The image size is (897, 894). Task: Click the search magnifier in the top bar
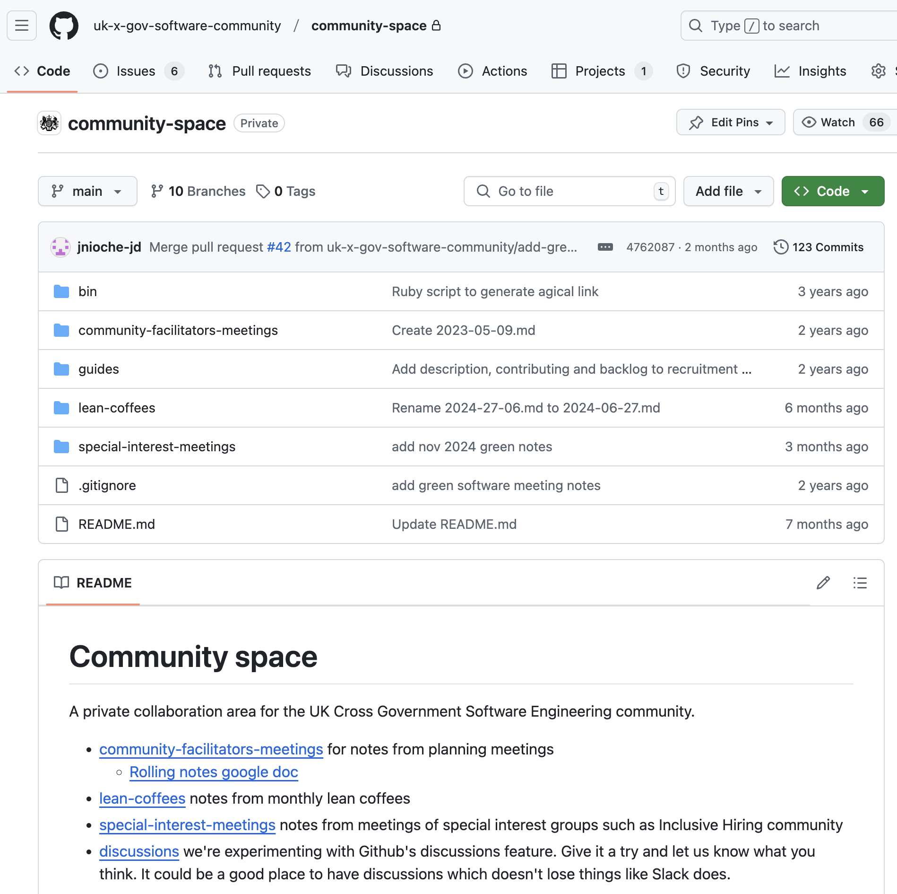[695, 26]
